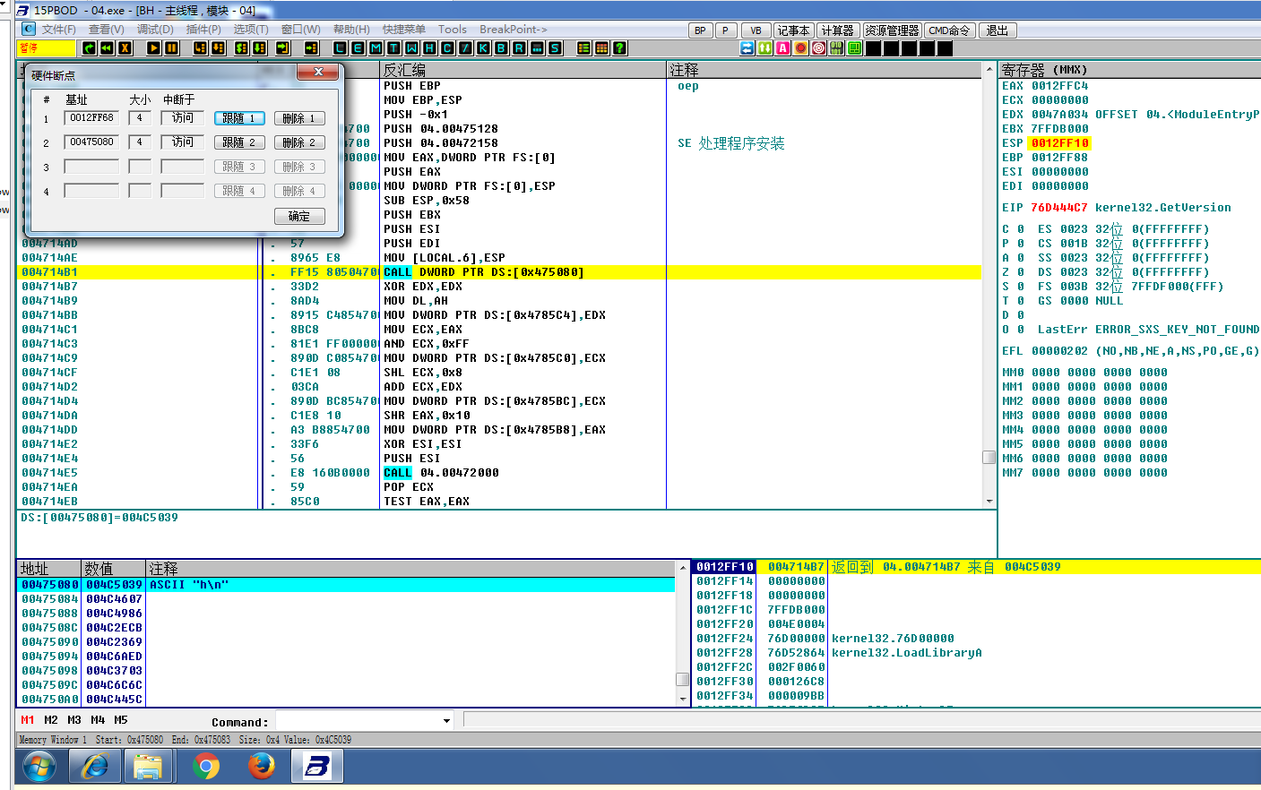Open the 查看(V) menu
This screenshot has height=790, width=1261.
(107, 30)
